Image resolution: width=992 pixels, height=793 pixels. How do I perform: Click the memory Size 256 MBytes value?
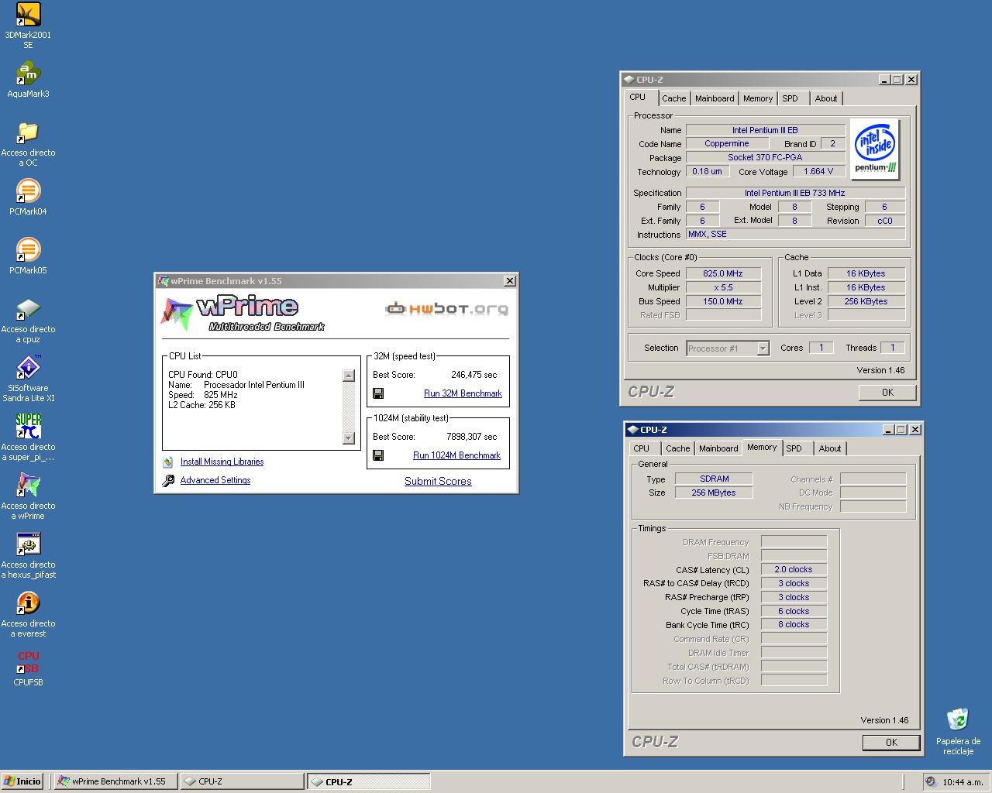click(714, 493)
